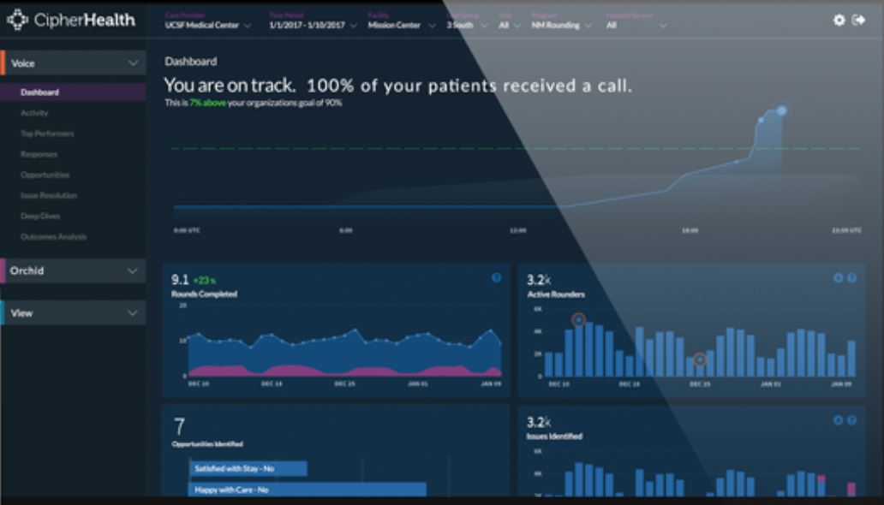This screenshot has height=505, width=884.
Task: Expand the View section
Action: 75,313
